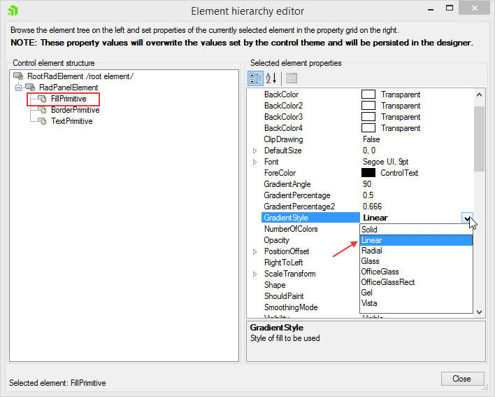This screenshot has height=397, width=495.
Task: Click the Font value Segoe UI, 9pt
Action: 385,162
